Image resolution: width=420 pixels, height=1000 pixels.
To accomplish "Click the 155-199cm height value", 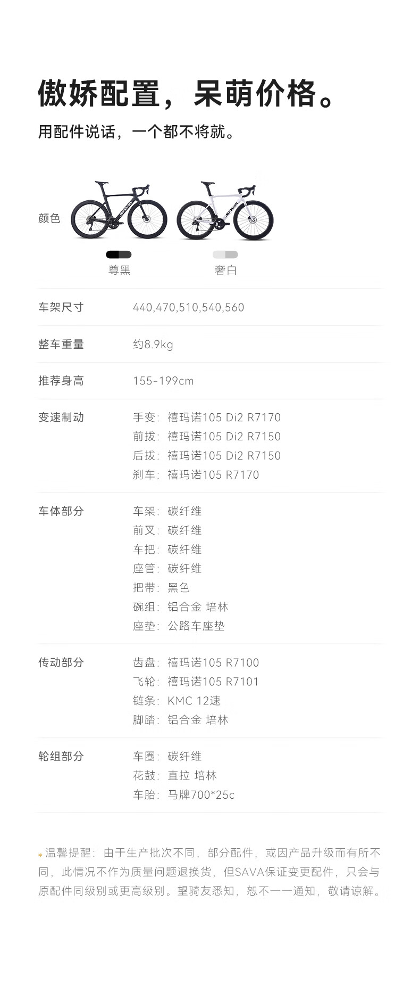I will 163,381.
